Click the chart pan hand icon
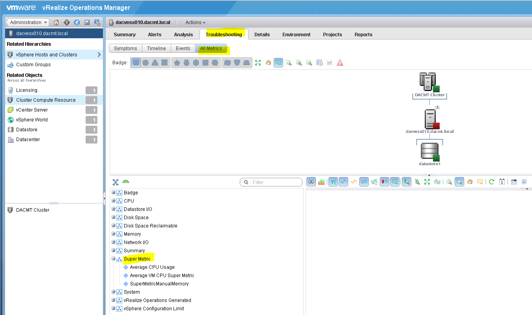532x315 pixels. tap(470, 182)
